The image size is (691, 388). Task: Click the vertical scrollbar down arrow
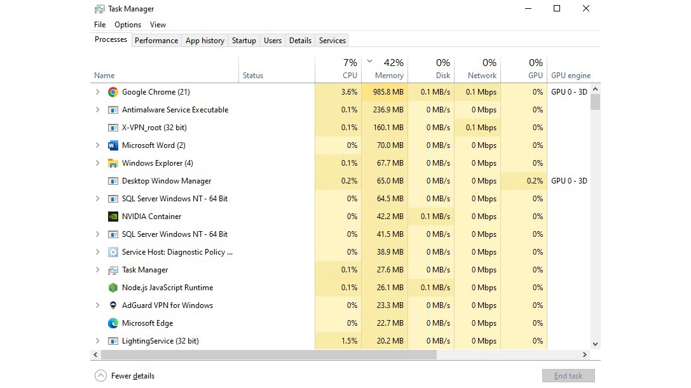click(596, 344)
